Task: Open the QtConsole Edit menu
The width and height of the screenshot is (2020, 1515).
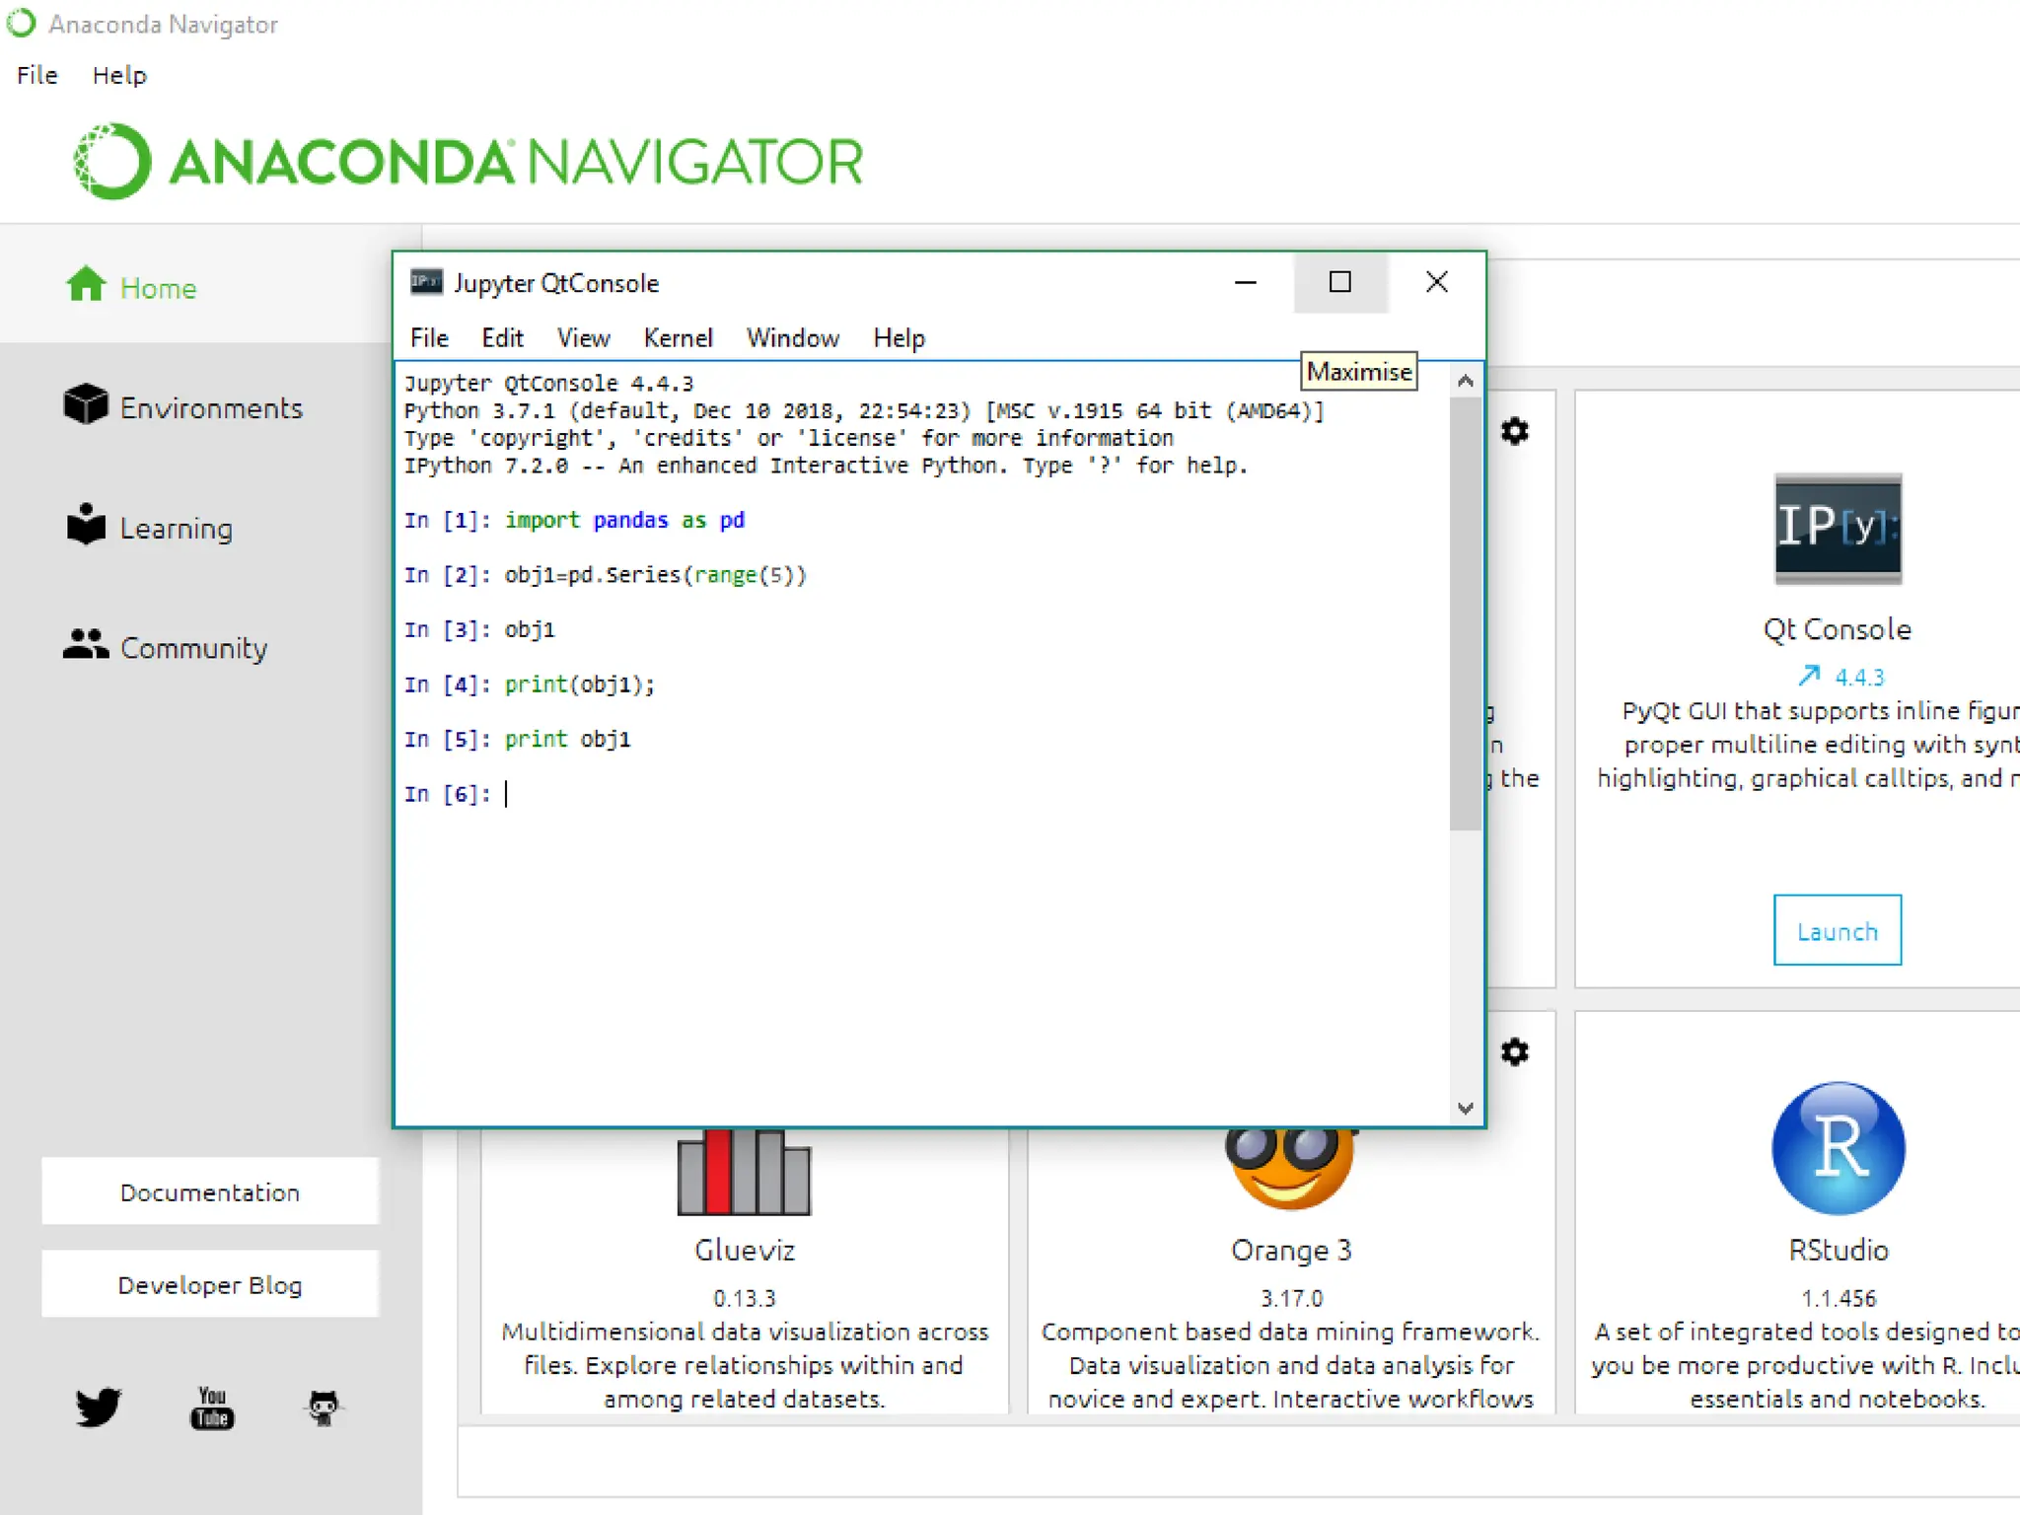Action: pos(502,337)
